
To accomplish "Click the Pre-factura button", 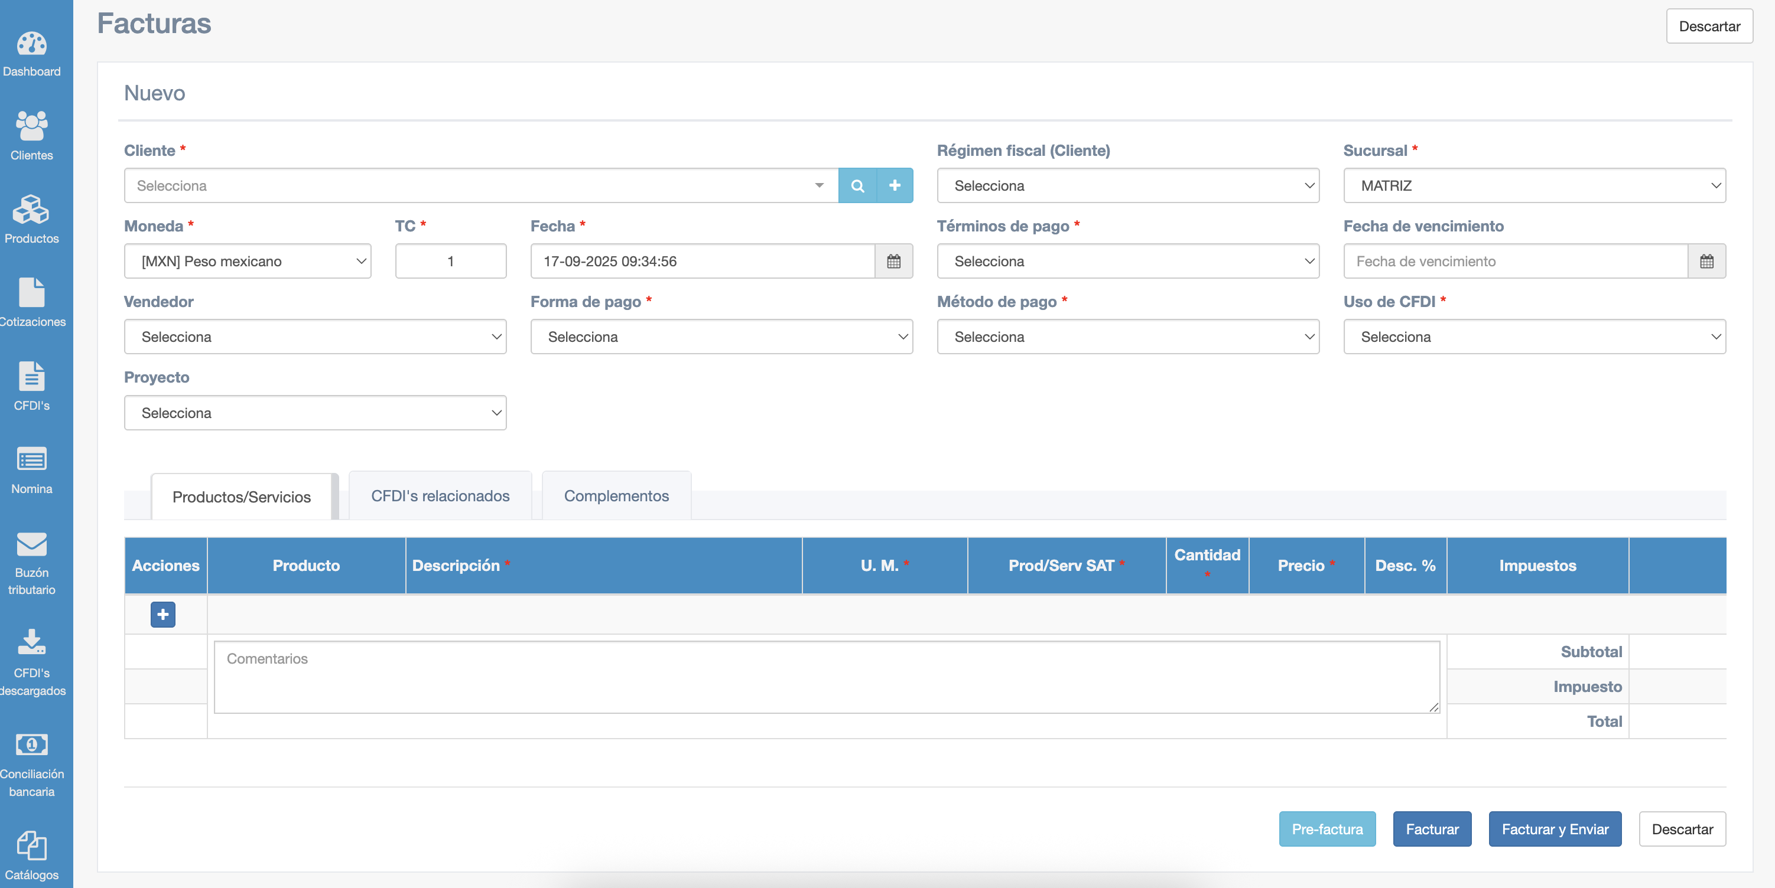I will click(x=1327, y=829).
